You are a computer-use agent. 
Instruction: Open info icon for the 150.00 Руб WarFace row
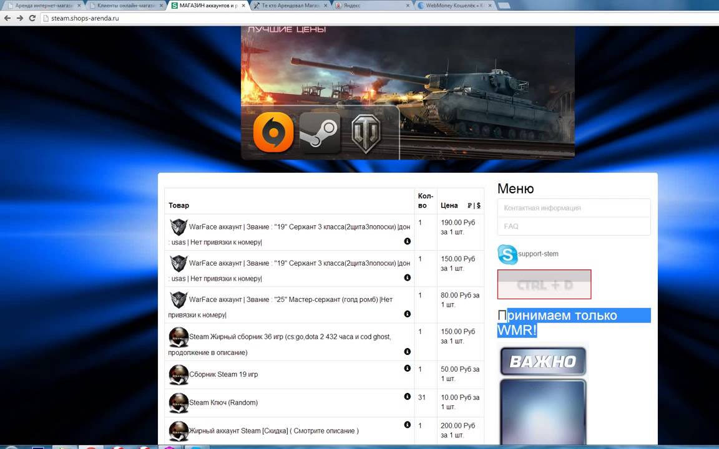407,278
